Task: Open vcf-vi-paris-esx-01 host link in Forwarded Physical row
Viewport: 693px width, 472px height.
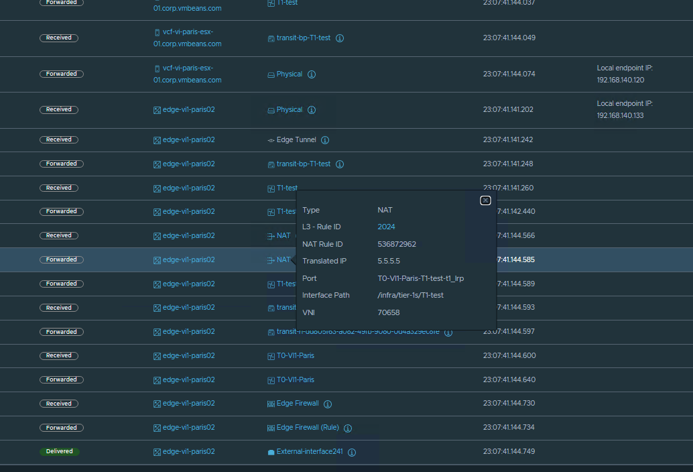Action: click(x=187, y=74)
